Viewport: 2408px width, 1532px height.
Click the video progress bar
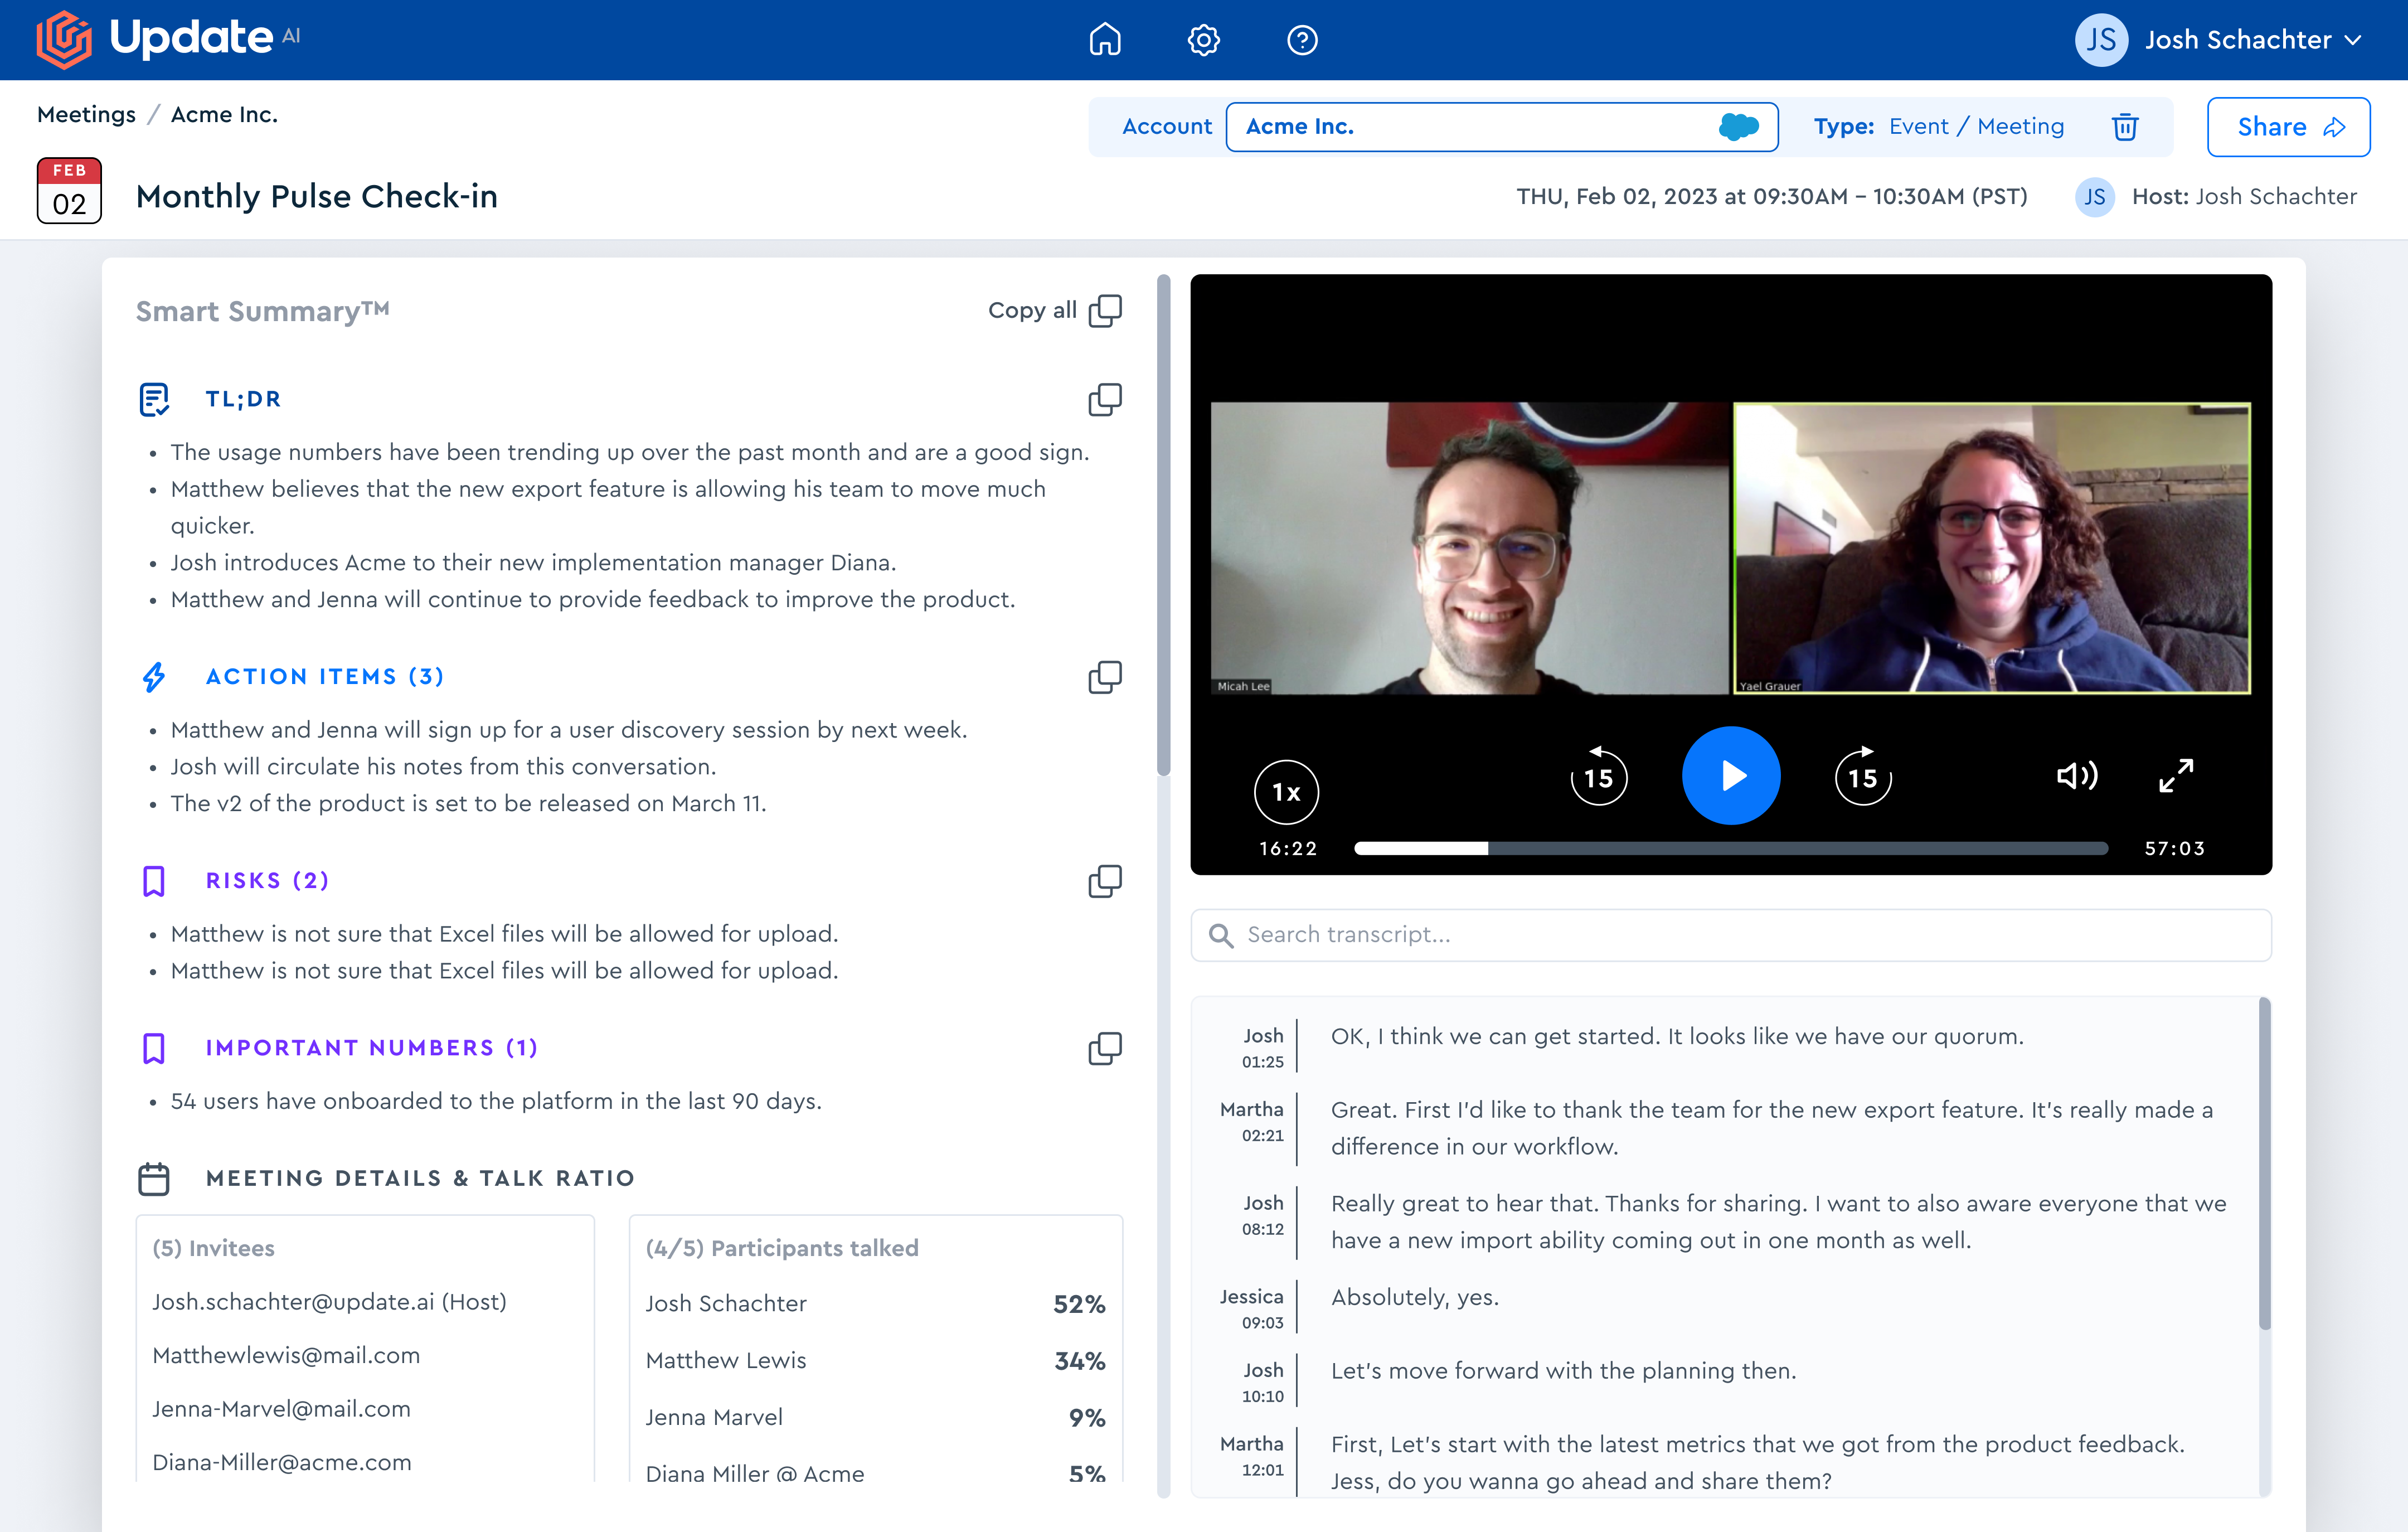tap(1730, 849)
